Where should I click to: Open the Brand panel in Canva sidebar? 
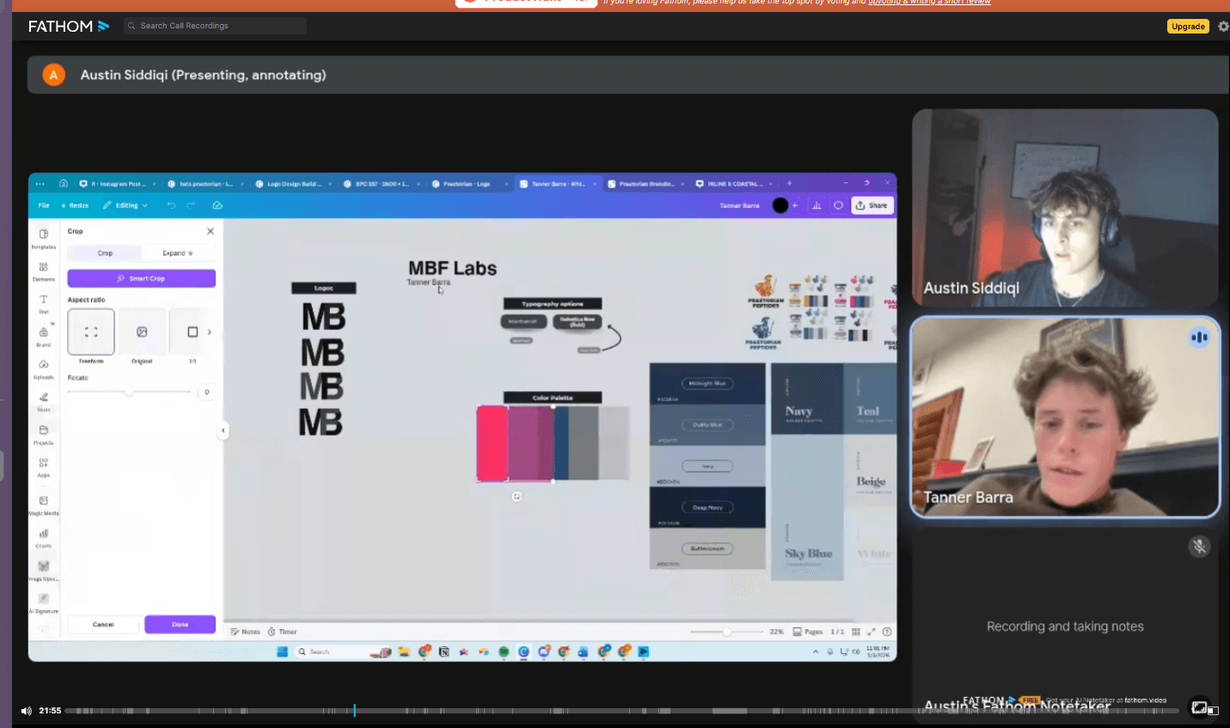(44, 336)
